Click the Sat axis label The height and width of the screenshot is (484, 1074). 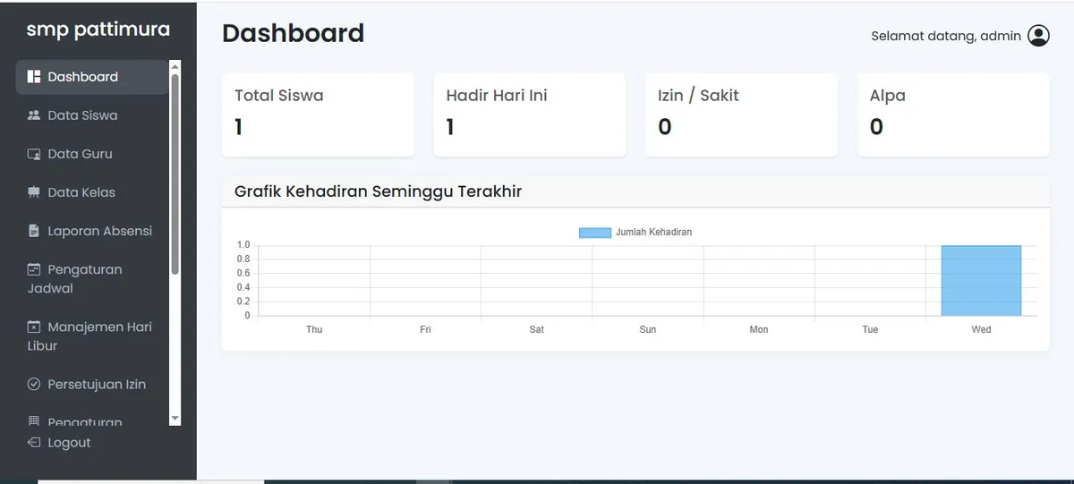click(537, 330)
